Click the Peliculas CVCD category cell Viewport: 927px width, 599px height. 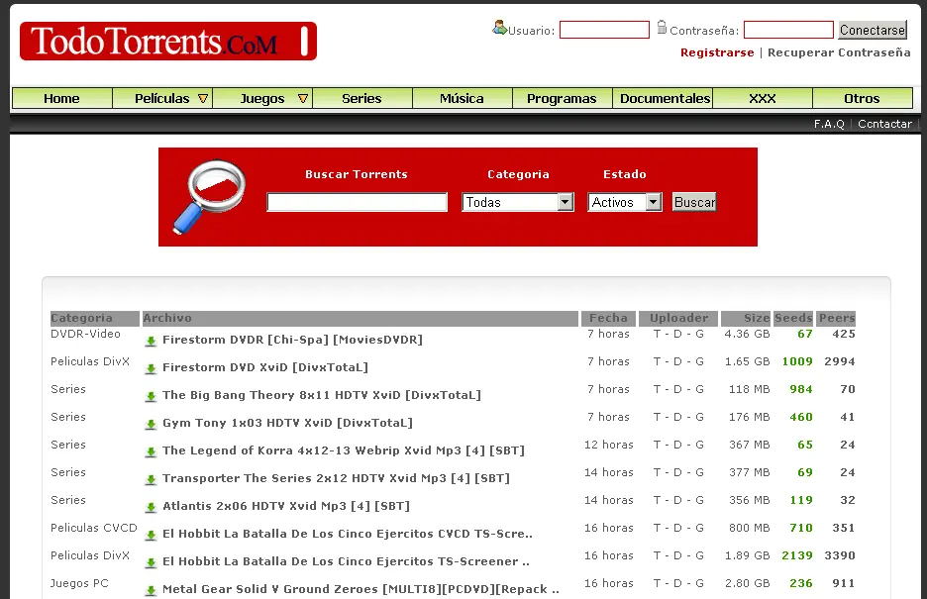(x=94, y=528)
